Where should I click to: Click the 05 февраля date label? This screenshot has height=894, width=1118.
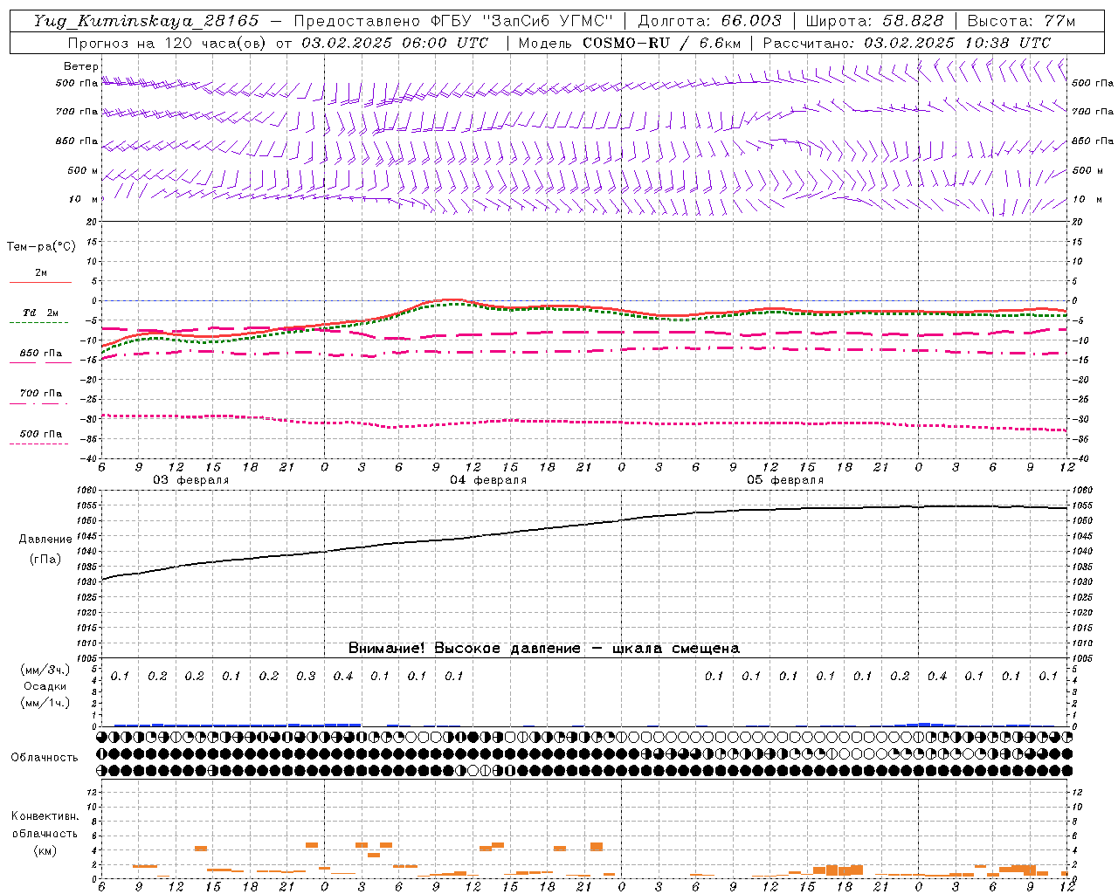[785, 480]
